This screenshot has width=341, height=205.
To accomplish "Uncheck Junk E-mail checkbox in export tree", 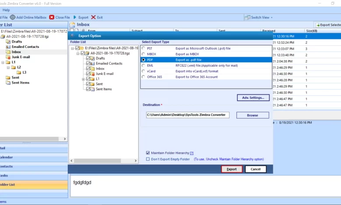I will point(88,74).
